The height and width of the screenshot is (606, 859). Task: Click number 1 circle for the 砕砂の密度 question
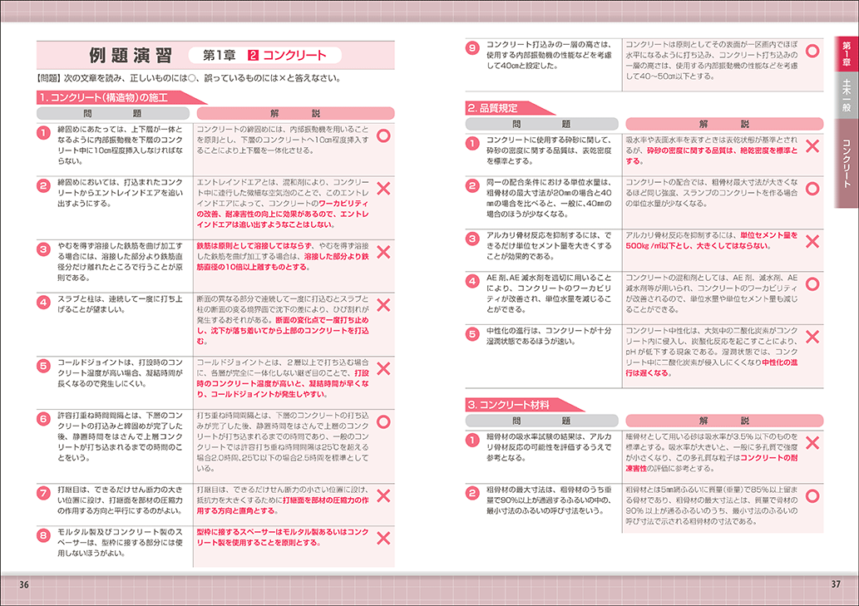tap(472, 143)
